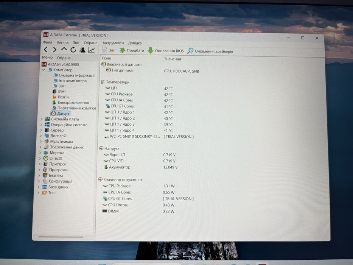Select the Електроживлення item
Image resolution: width=353 pixels, height=265 pixels.
[x=70, y=103]
